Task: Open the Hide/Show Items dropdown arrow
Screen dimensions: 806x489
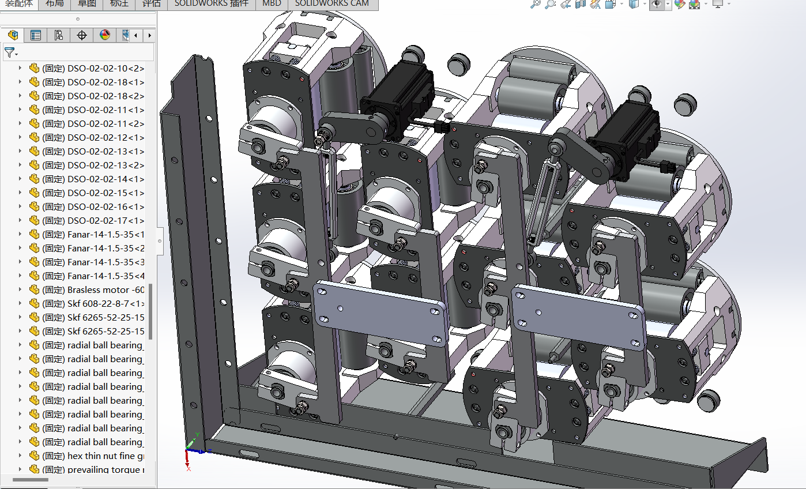Action: 668,4
